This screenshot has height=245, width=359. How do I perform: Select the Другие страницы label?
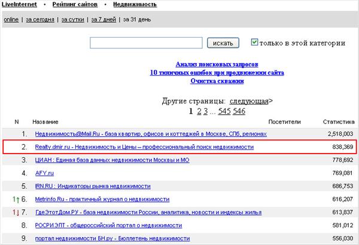[194, 101]
